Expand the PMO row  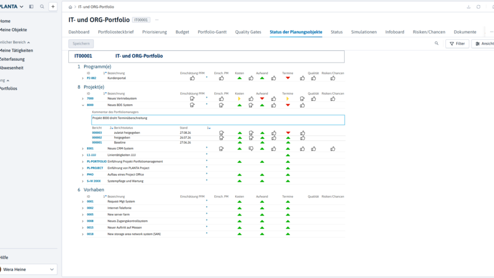point(83,174)
